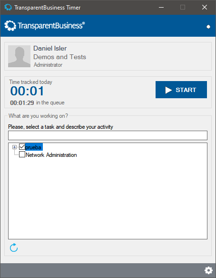Click the Daniel Isler name text

click(x=50, y=48)
